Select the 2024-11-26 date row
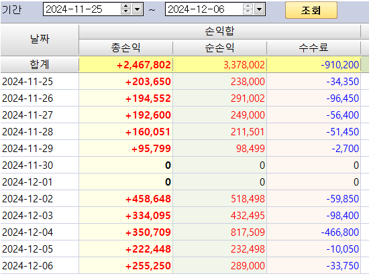This screenshot has height=278, width=369. (x=40, y=98)
